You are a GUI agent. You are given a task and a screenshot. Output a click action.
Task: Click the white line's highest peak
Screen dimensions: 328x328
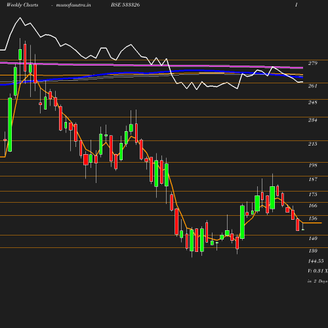click(20, 18)
